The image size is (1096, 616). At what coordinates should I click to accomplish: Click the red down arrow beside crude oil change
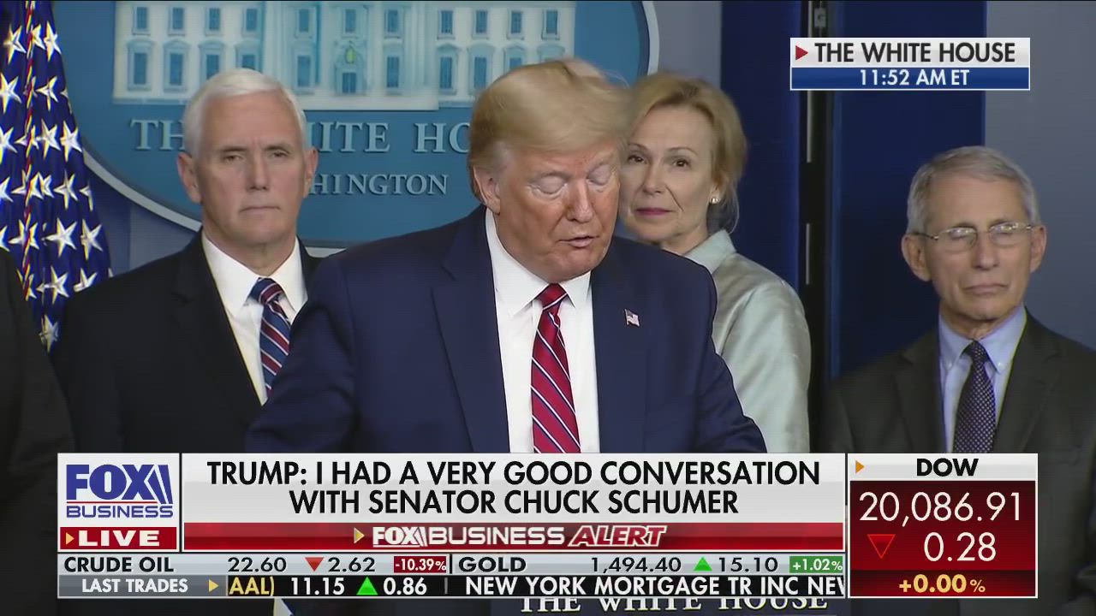(x=314, y=565)
